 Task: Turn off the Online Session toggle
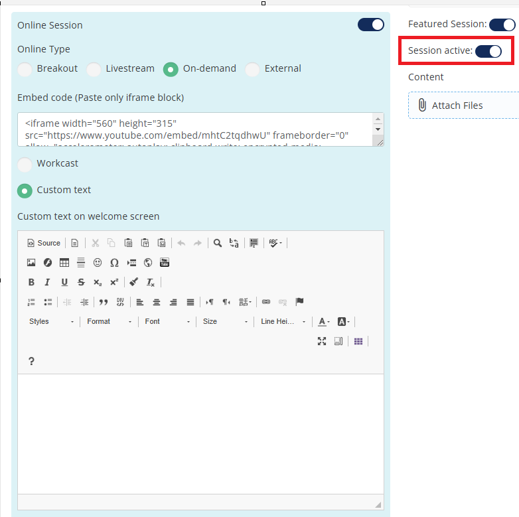click(370, 25)
